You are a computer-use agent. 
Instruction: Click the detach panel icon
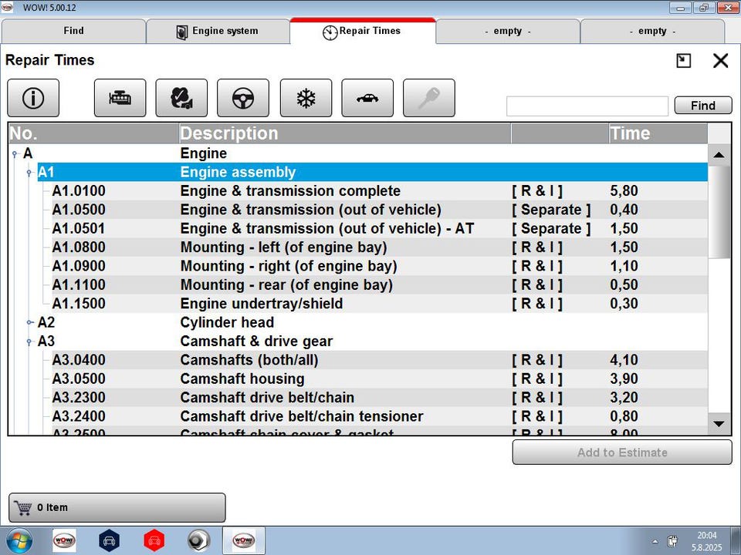point(683,60)
